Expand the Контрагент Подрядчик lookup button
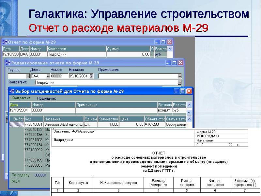 coord(179,83)
